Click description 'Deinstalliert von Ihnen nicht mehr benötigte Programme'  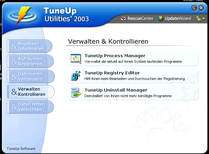click(128, 96)
